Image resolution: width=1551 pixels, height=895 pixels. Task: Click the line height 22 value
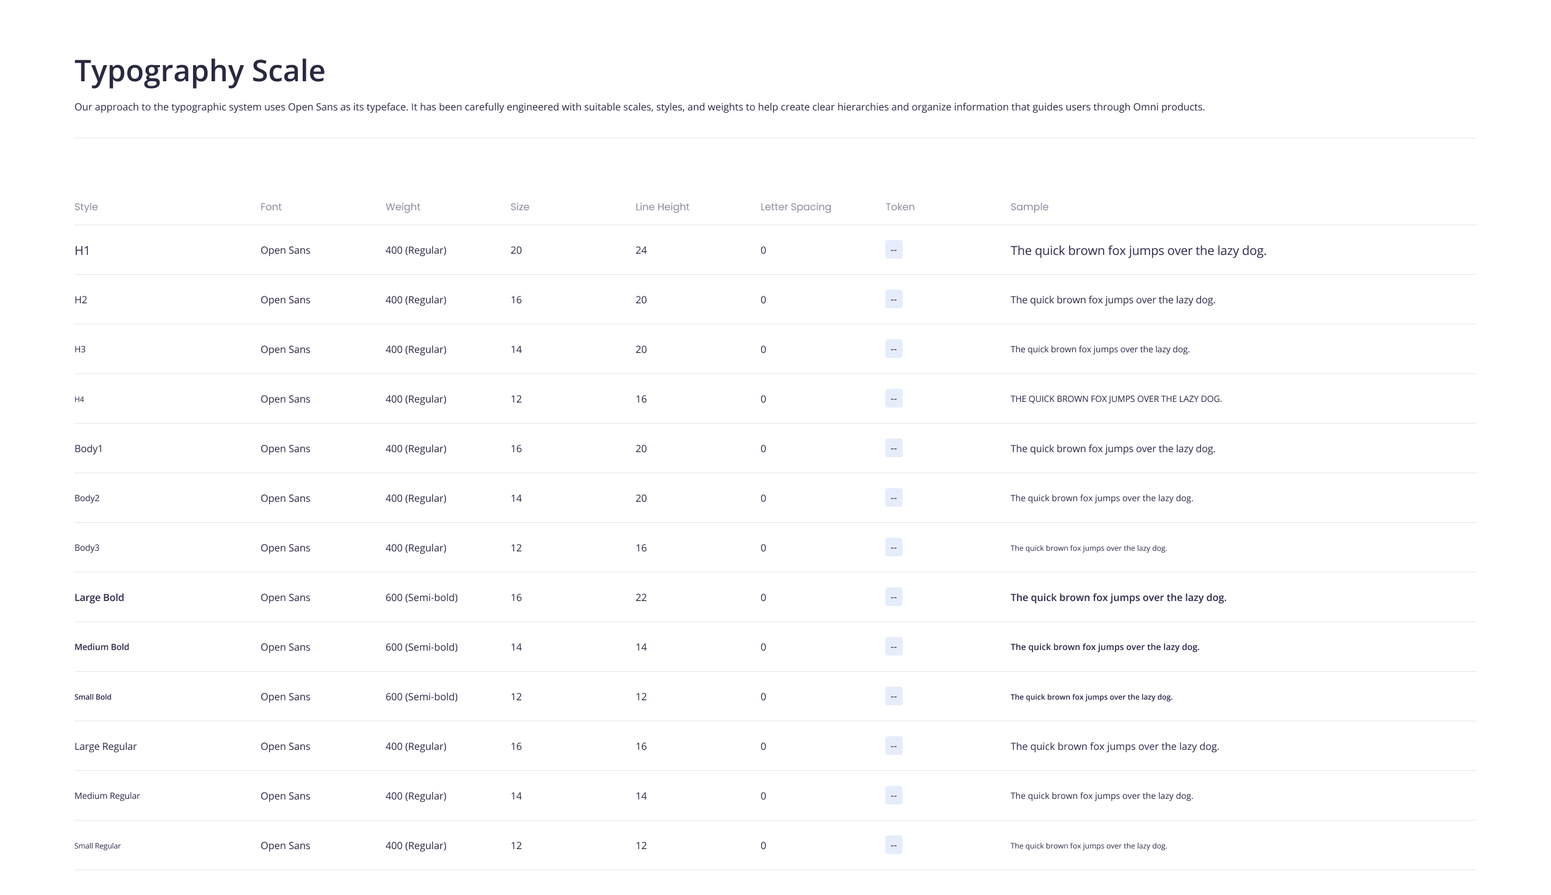pos(641,597)
